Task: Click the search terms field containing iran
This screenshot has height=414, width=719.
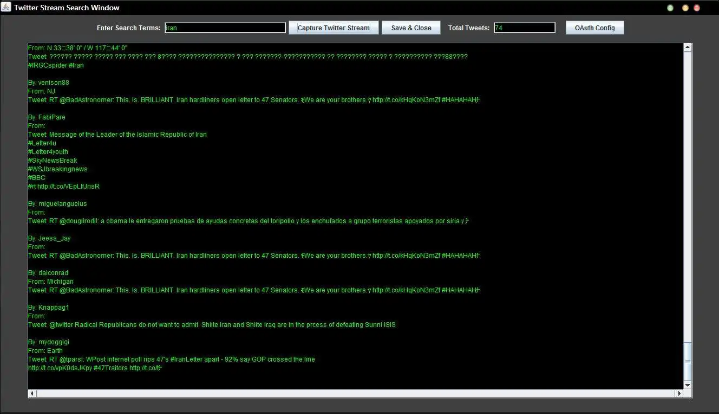Action: 225,28
